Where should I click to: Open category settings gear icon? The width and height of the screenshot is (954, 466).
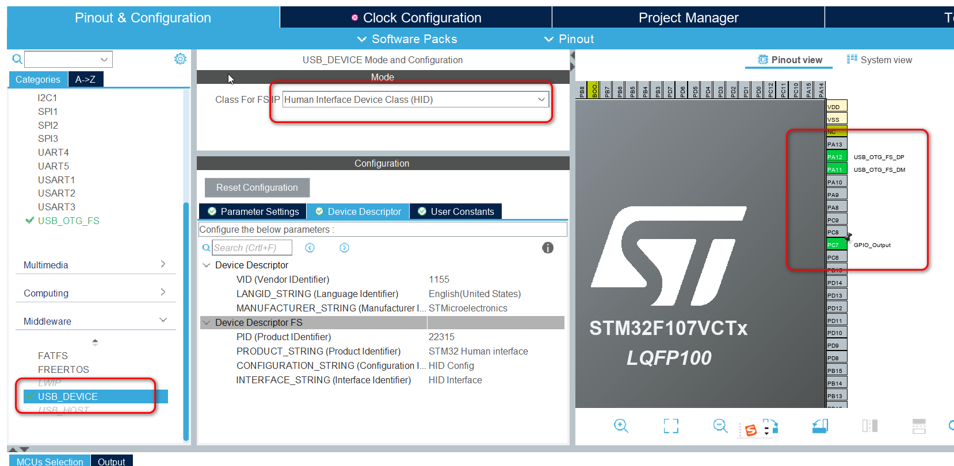click(180, 59)
